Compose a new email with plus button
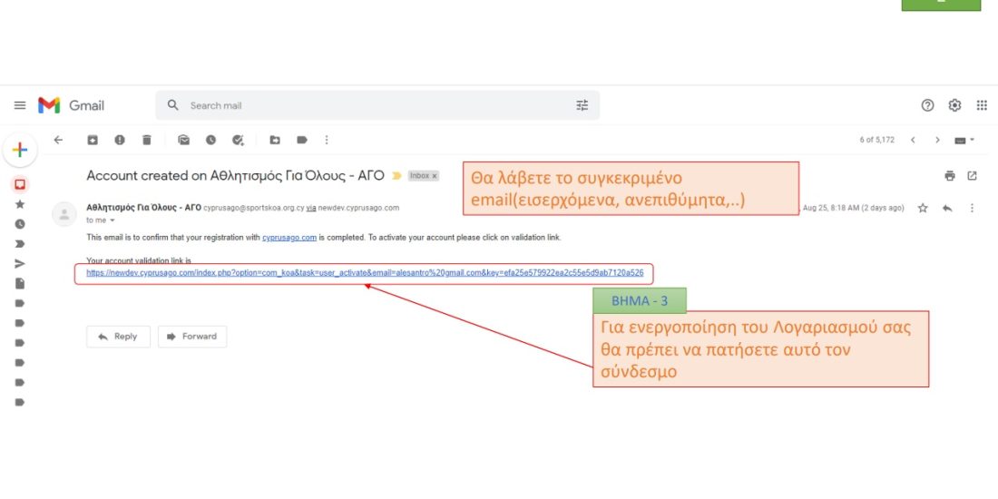The image size is (998, 499). click(x=20, y=151)
